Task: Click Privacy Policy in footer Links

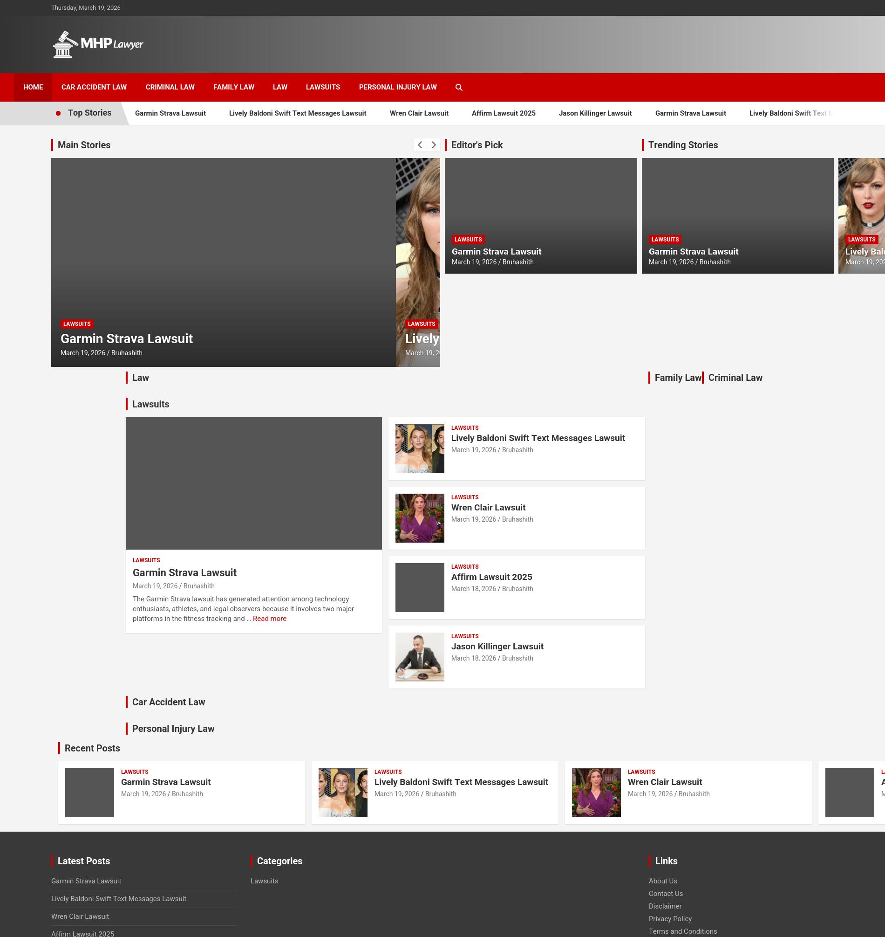Action: 669,919
